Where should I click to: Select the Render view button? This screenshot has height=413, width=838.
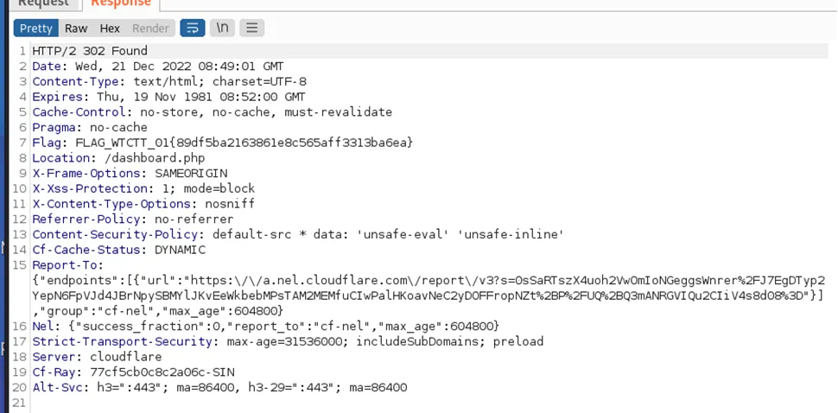(150, 29)
